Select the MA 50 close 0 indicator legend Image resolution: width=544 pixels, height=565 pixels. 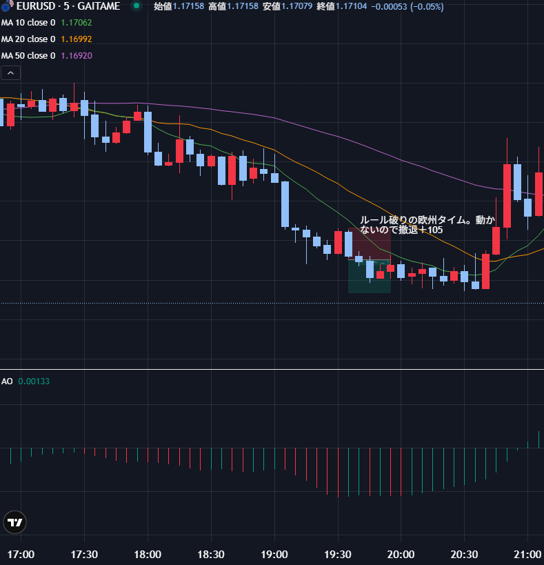pyautogui.click(x=28, y=55)
